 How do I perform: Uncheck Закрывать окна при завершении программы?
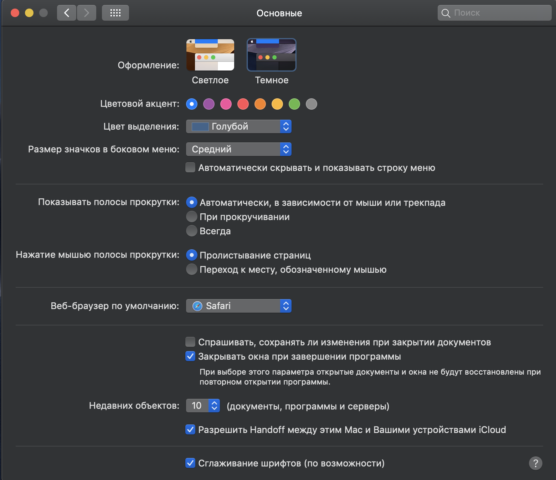pos(190,356)
